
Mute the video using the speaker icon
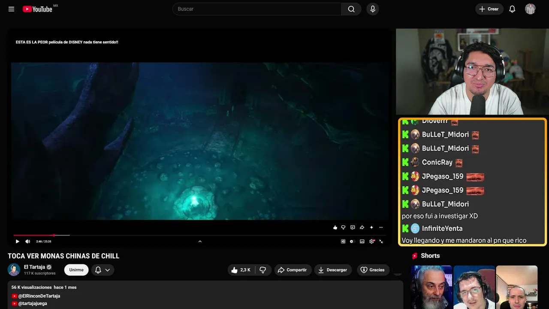click(x=28, y=241)
